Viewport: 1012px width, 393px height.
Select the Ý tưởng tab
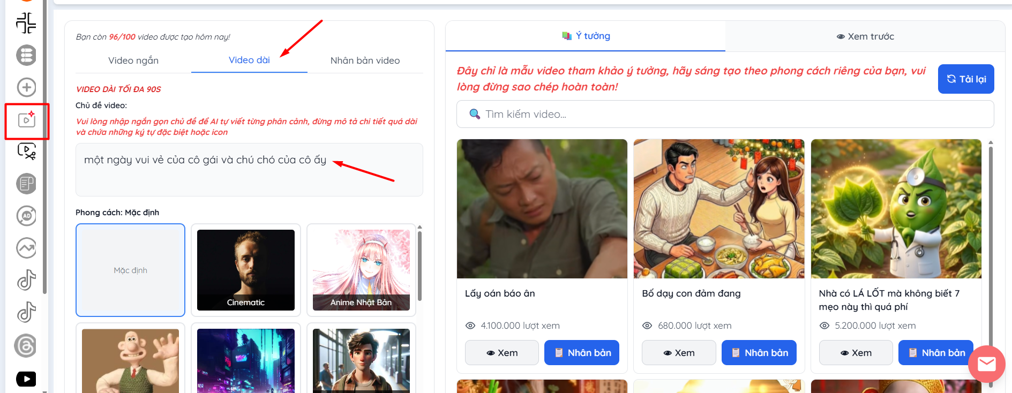tap(586, 36)
